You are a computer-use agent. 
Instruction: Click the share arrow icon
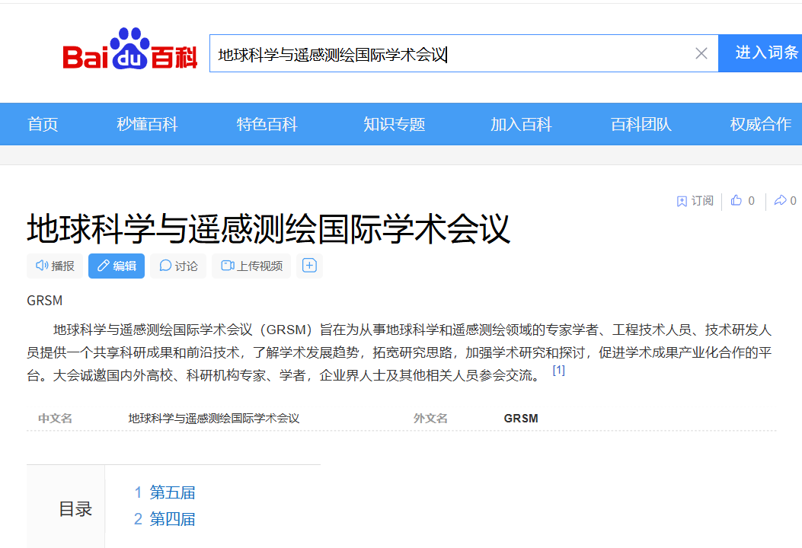pyautogui.click(x=780, y=200)
